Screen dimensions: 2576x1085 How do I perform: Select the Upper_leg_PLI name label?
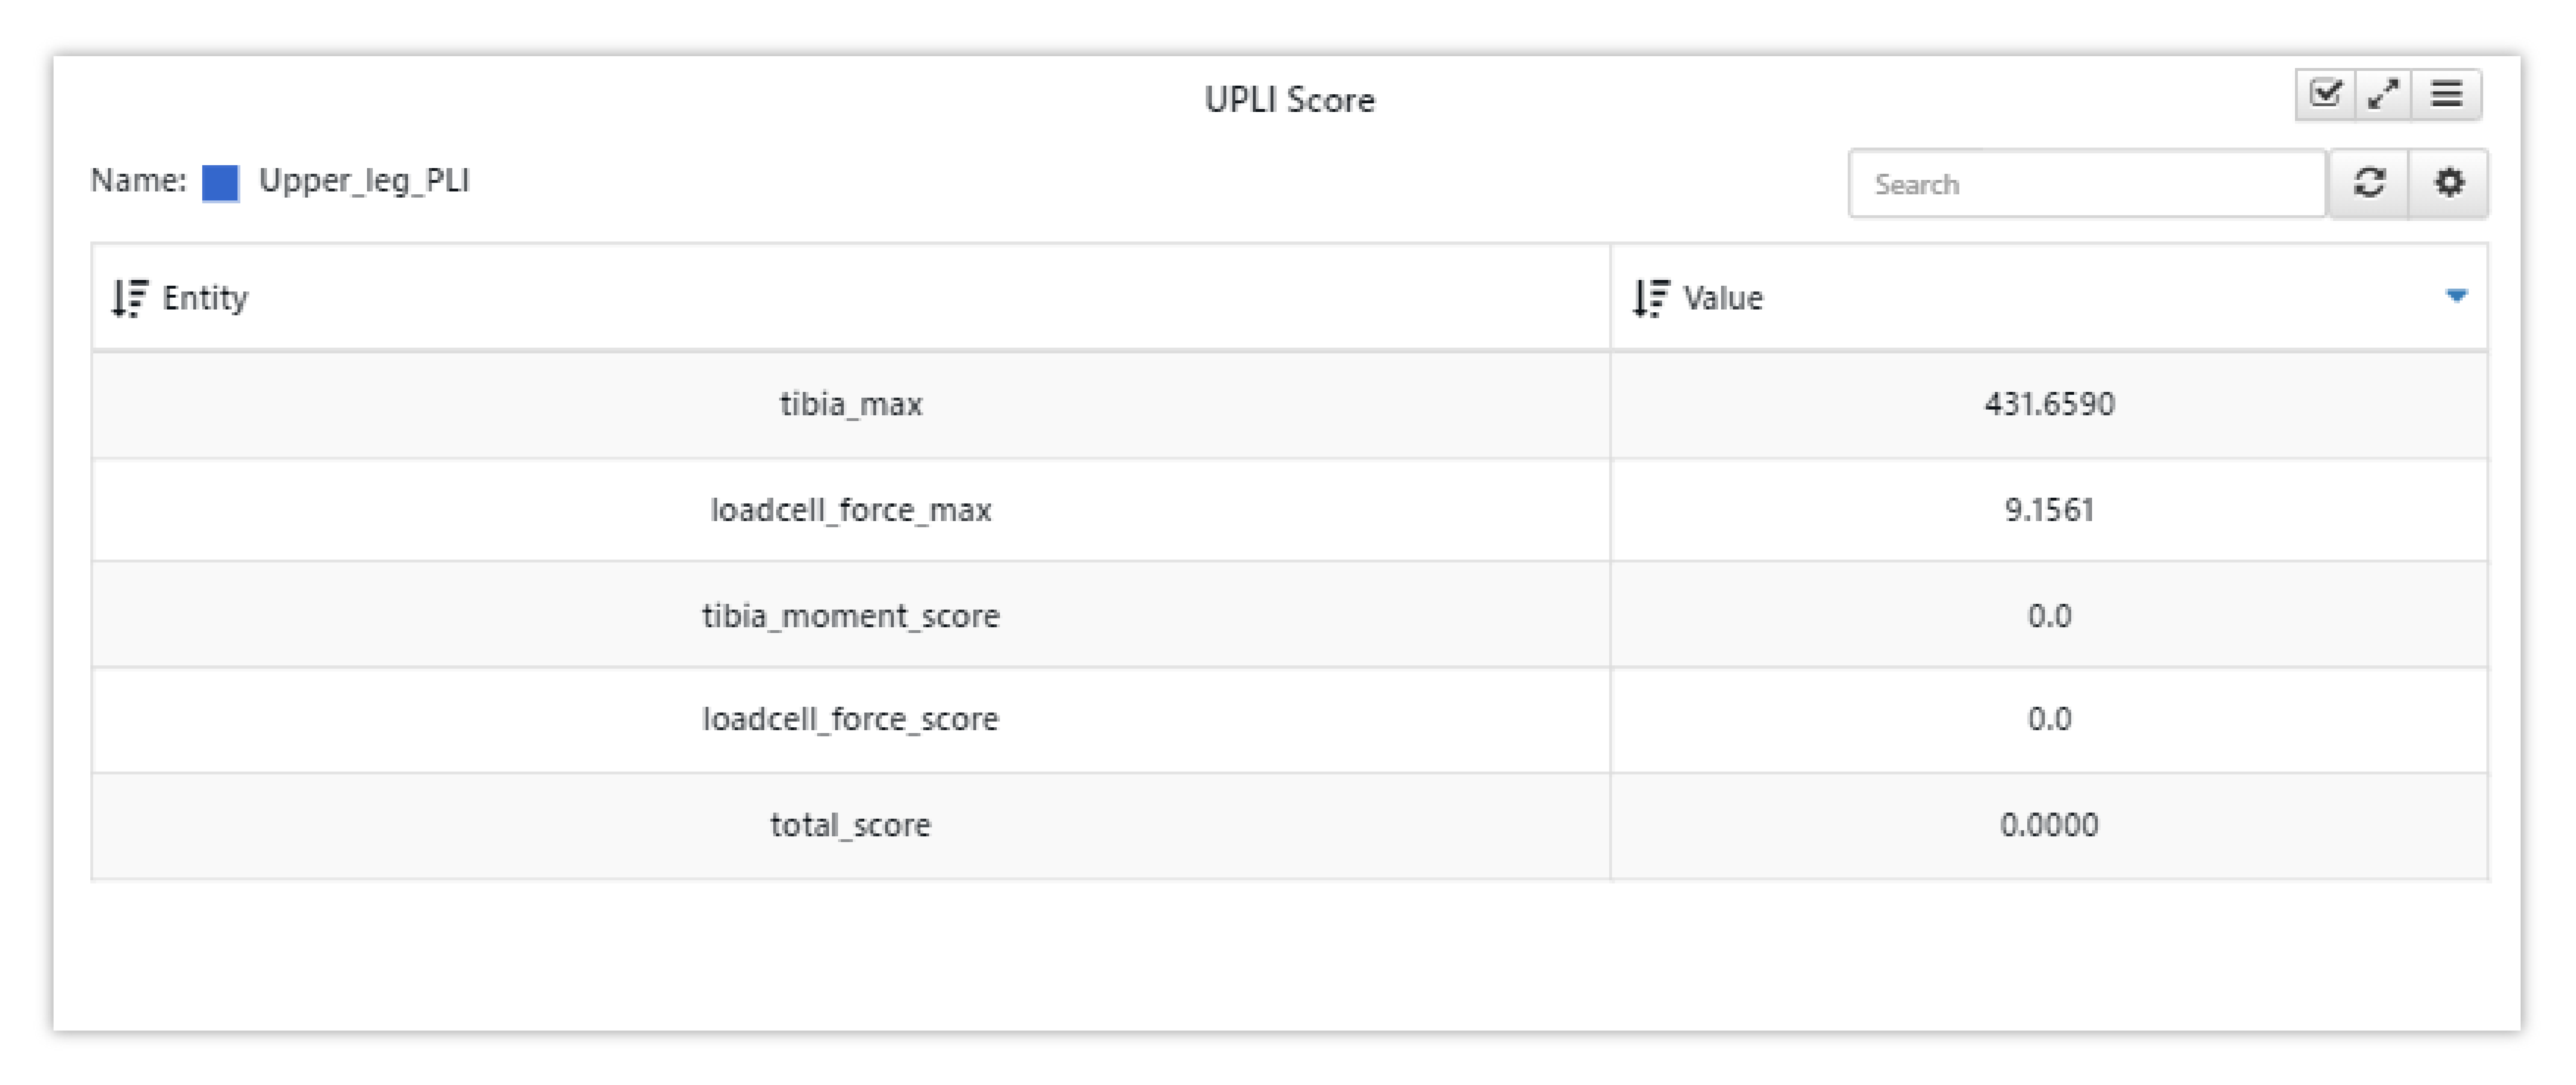[x=364, y=181]
